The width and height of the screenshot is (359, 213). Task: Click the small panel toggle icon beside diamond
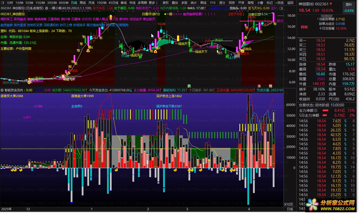click(x=281, y=8)
